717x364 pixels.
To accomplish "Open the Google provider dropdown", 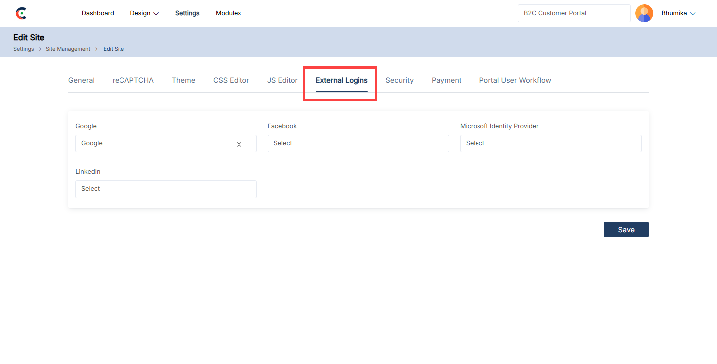I will [x=154, y=143].
